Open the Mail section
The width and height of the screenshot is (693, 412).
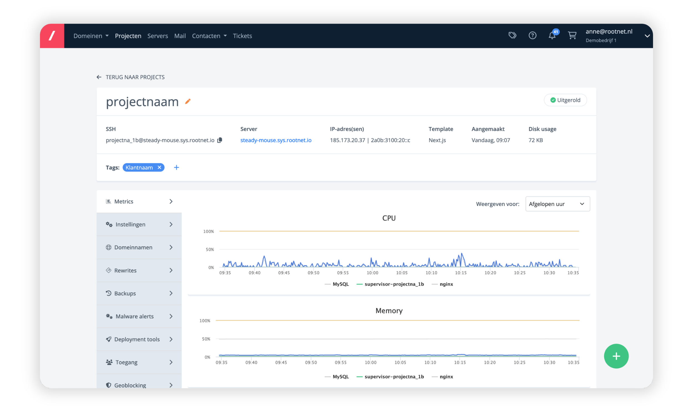[180, 36]
